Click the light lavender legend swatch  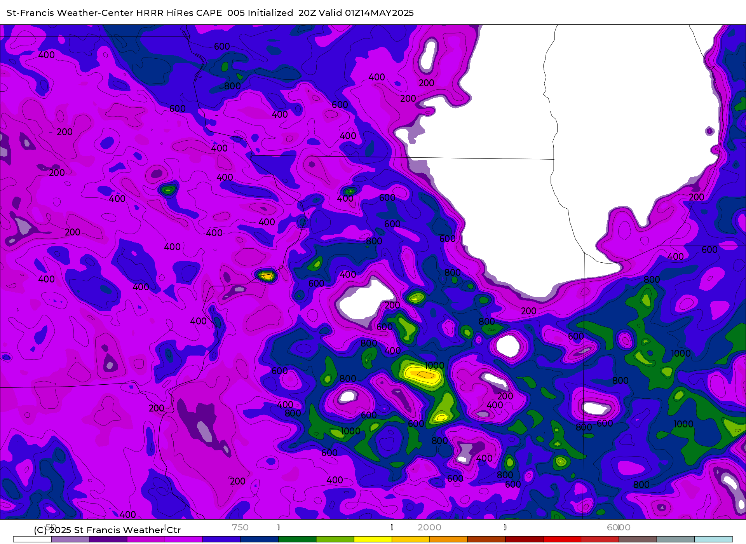70,539
